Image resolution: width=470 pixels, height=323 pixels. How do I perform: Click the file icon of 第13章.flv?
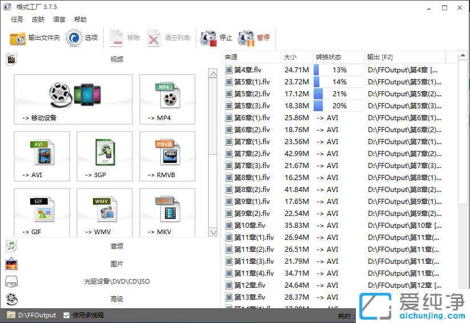229,297
